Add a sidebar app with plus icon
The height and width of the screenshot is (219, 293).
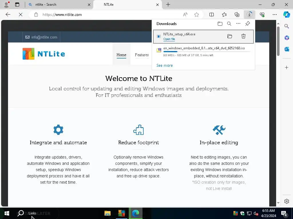287,67
